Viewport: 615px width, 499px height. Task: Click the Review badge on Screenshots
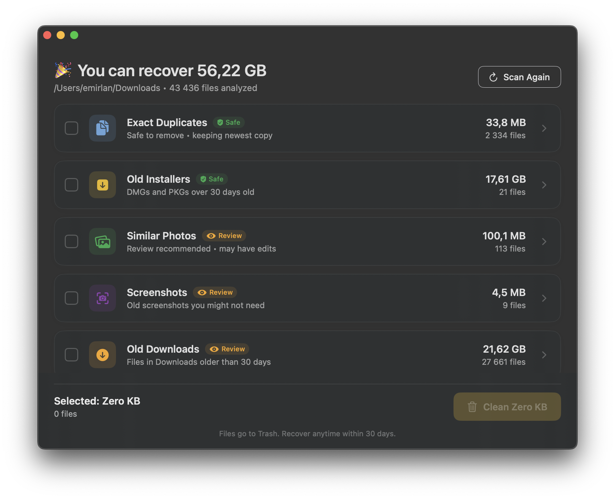(215, 292)
